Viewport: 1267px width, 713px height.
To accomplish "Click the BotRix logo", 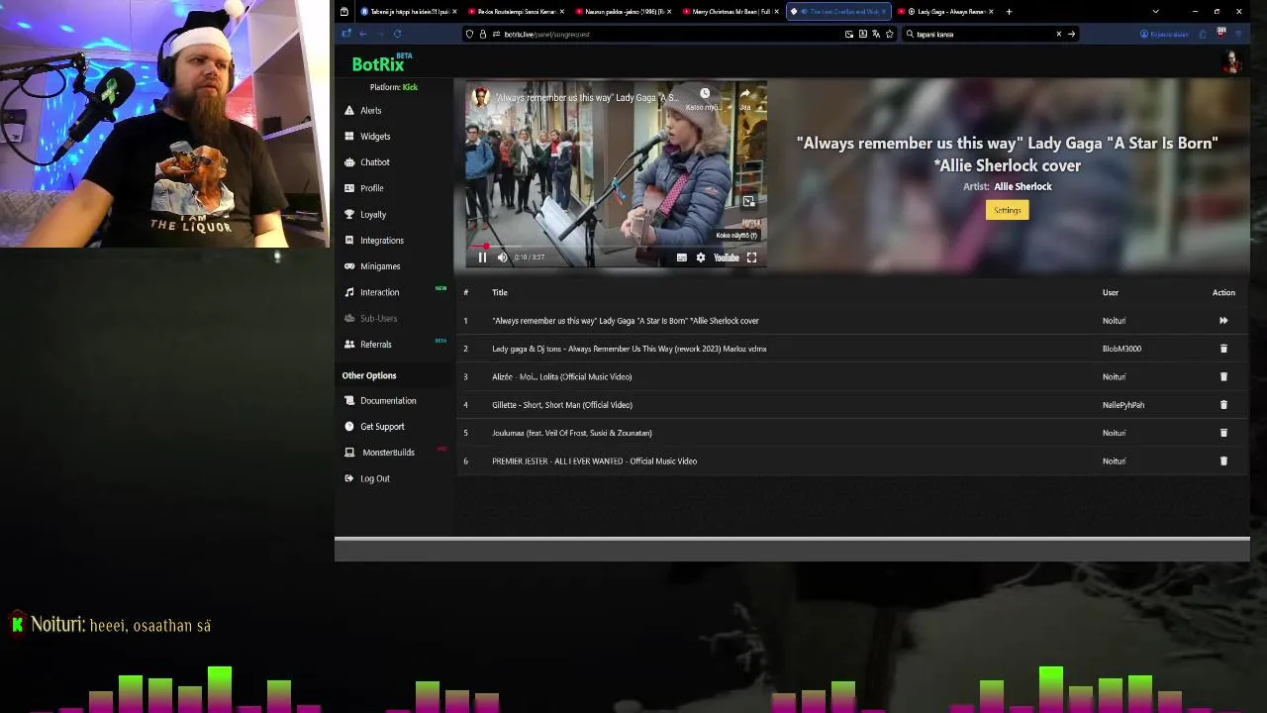I will click(x=381, y=63).
